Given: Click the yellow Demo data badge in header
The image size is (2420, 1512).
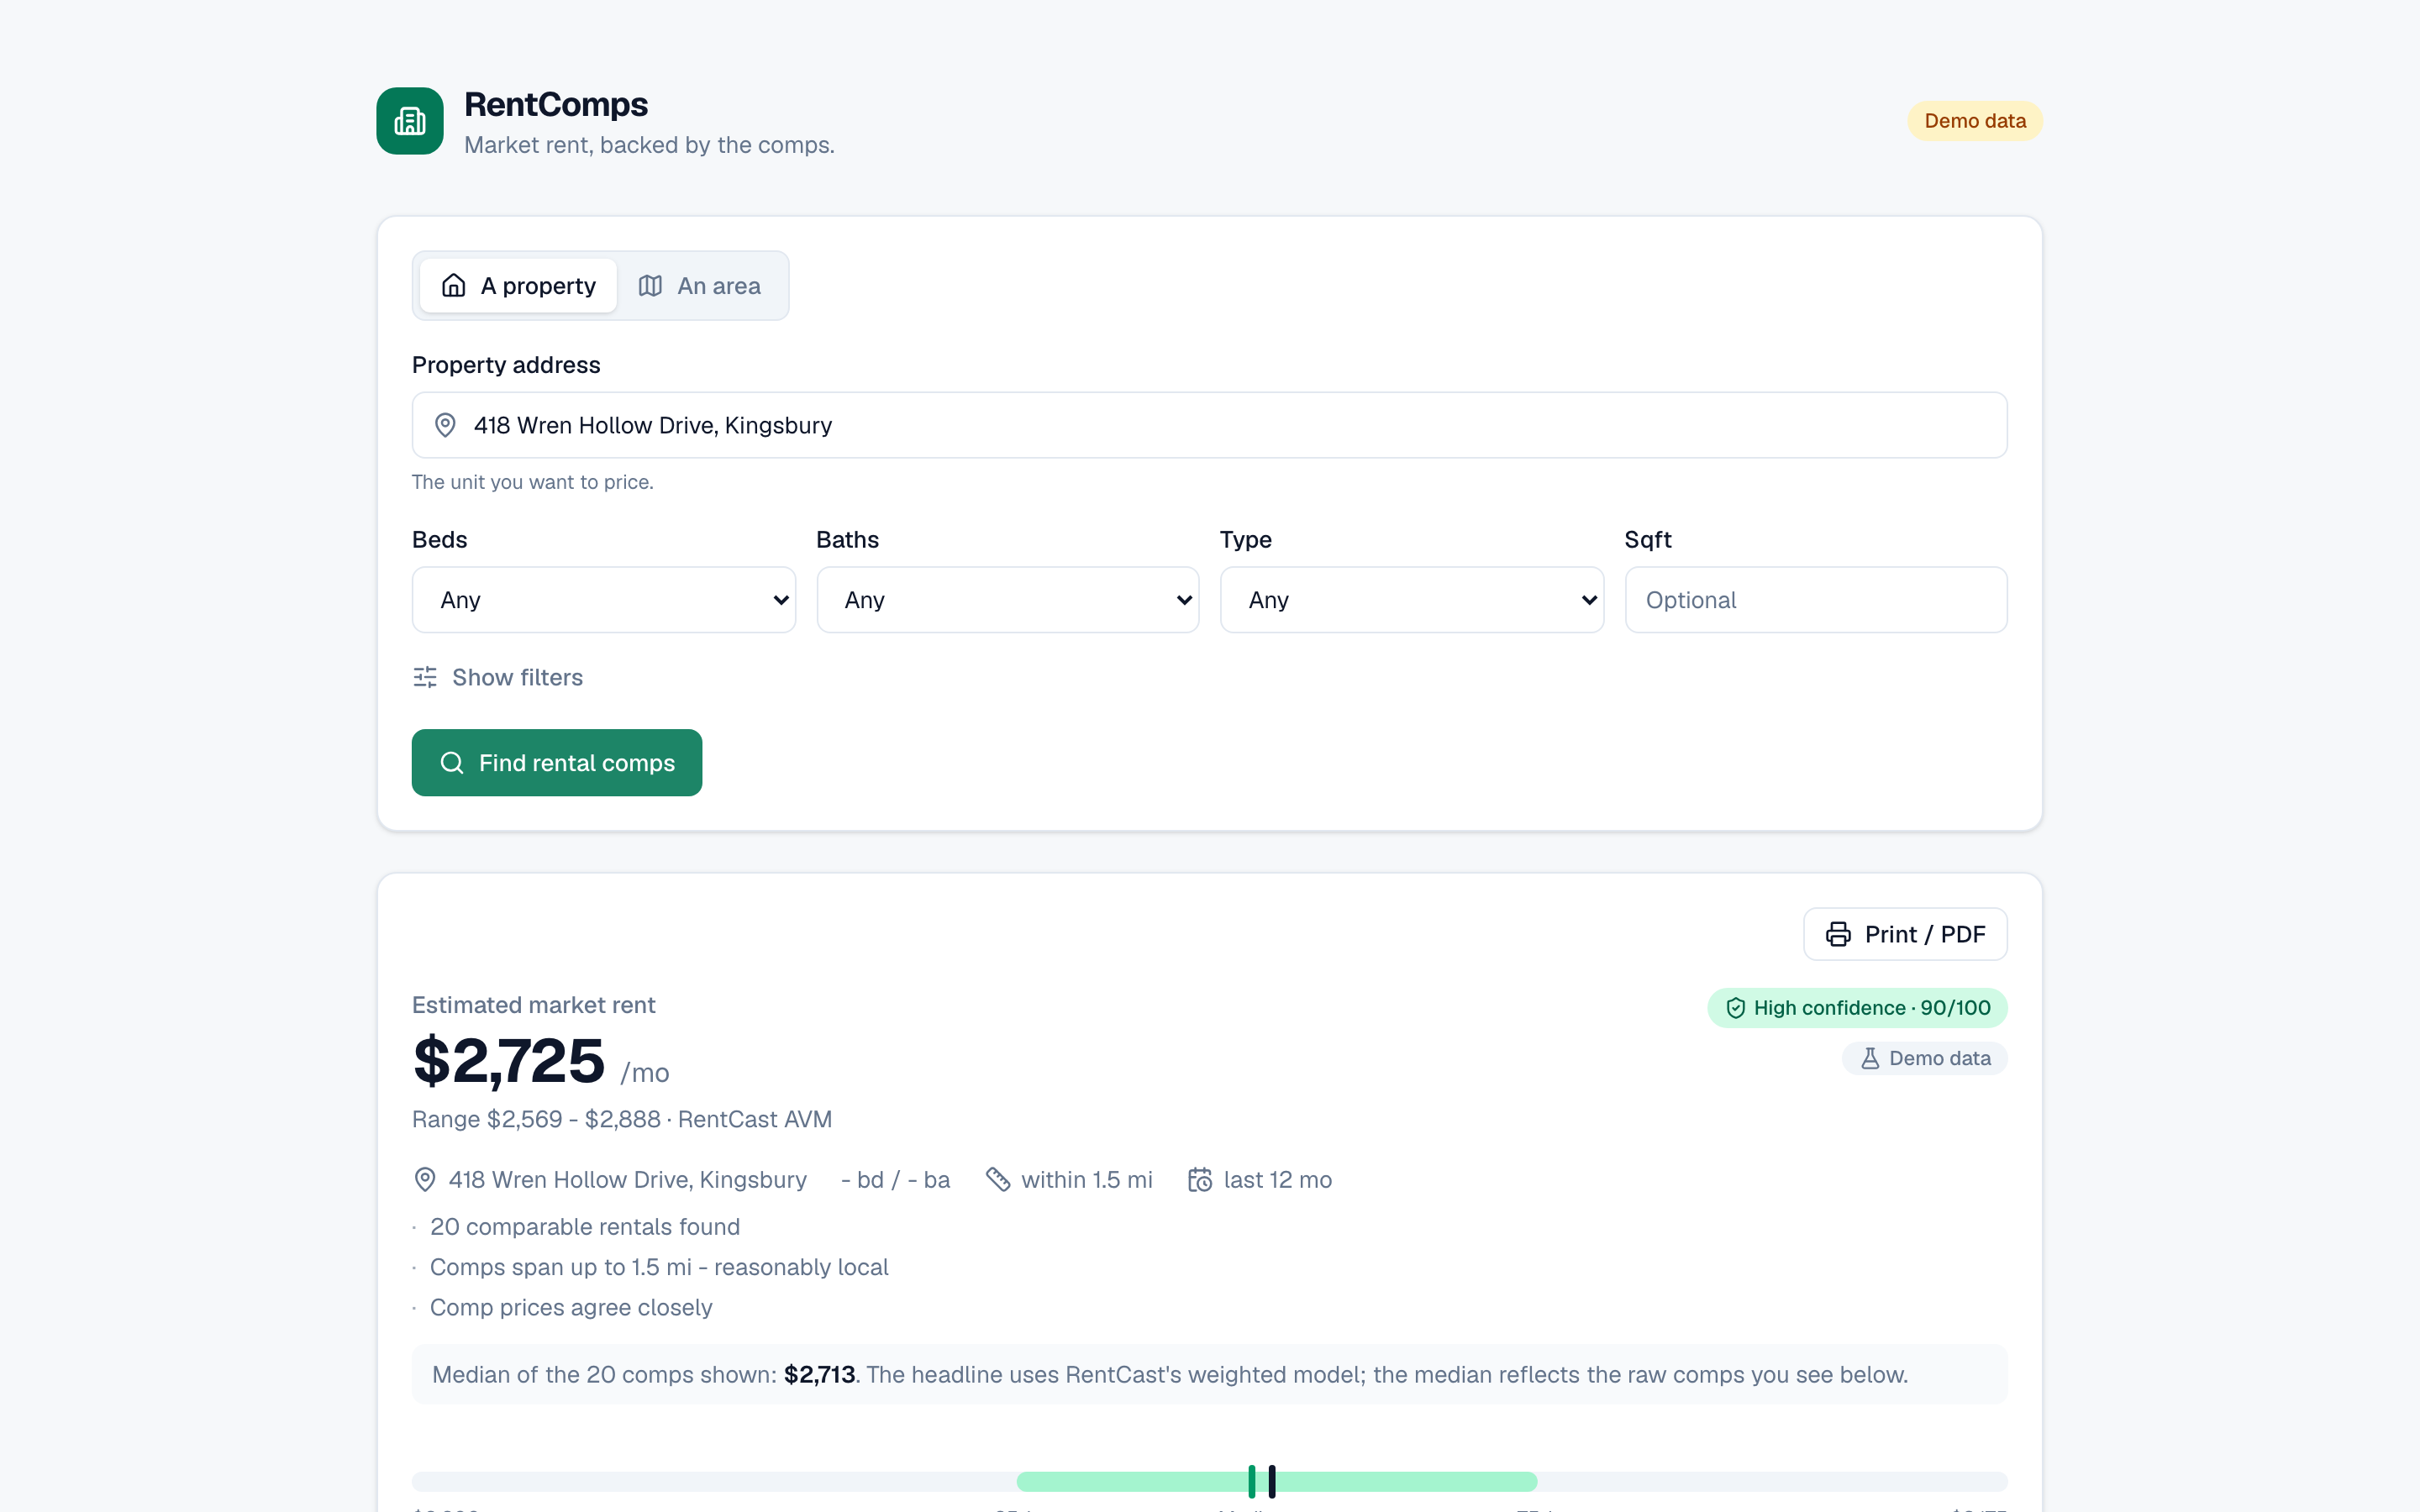Looking at the screenshot, I should [x=1975, y=121].
